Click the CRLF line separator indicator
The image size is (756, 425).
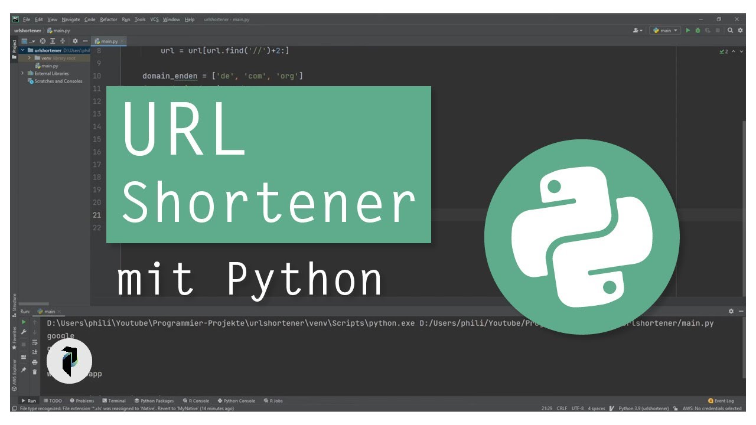coord(562,408)
